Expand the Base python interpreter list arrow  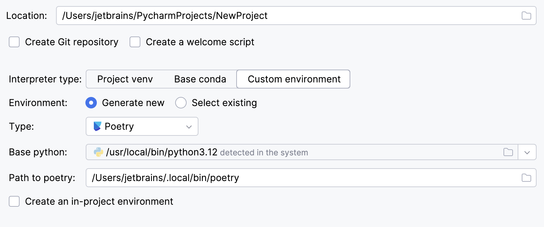coord(527,152)
